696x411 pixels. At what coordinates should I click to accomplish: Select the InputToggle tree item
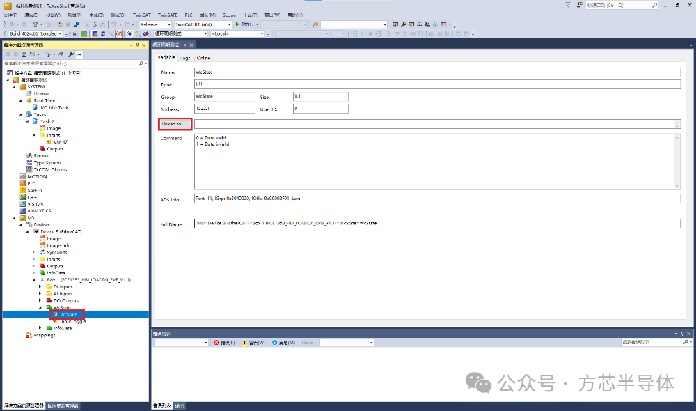73,321
